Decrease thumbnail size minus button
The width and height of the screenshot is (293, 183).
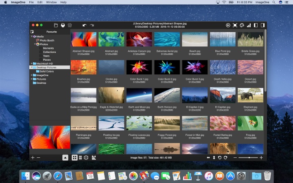pyautogui.click(x=235, y=158)
